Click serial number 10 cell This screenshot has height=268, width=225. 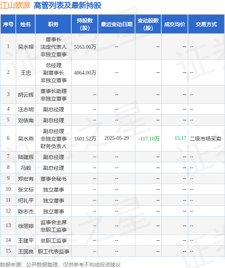8,189
